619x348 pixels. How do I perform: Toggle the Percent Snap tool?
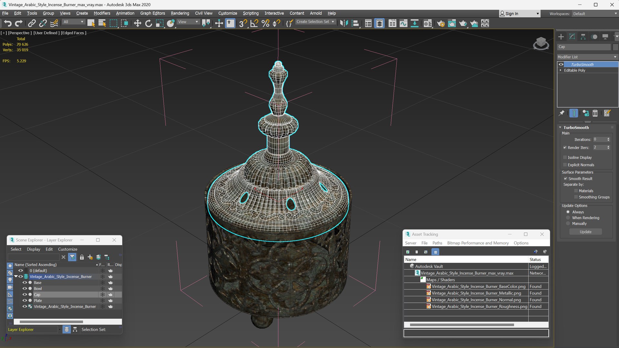click(265, 23)
